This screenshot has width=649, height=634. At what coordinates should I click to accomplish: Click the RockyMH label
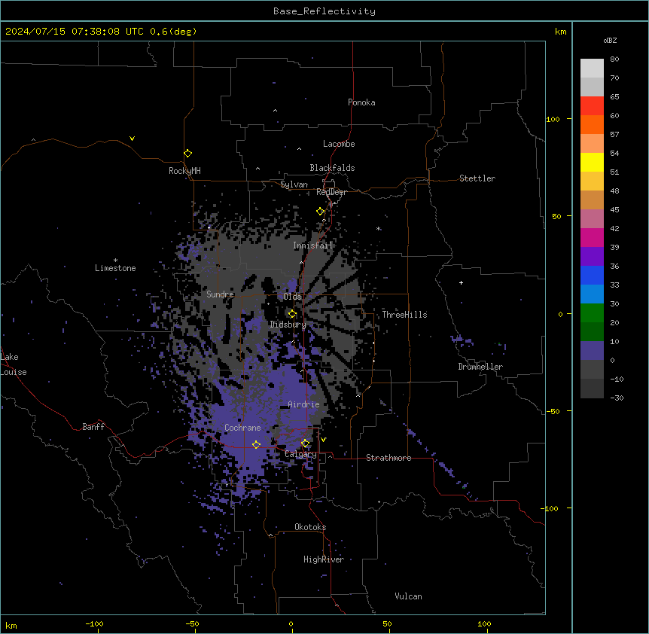184,171
